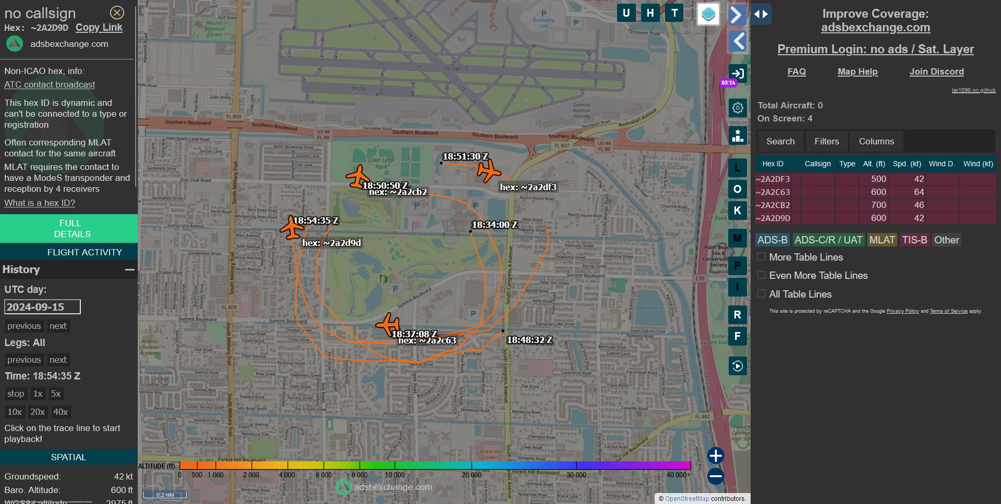Sort table by Spd. (kt) column header
This screenshot has width=1001, height=504.
click(907, 164)
